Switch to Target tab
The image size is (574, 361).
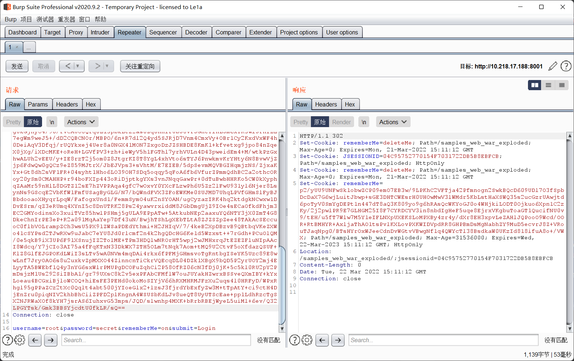pos(53,32)
